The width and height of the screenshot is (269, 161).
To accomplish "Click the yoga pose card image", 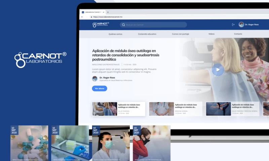I will pos(218,109).
